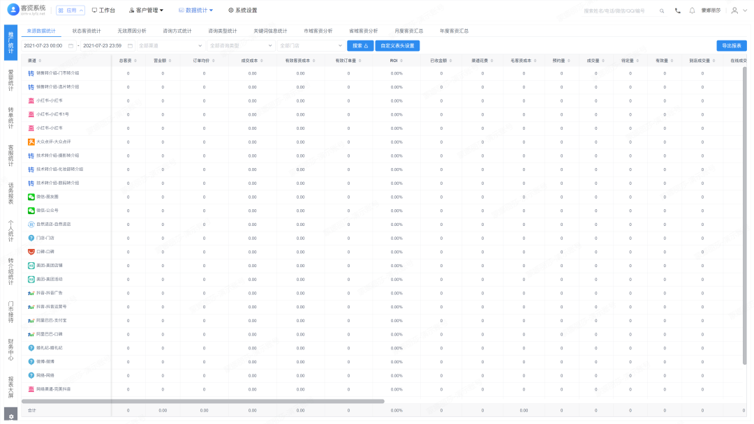Expand the 全部门店 store dropdown
This screenshot has width=754, height=424.
click(x=310, y=45)
